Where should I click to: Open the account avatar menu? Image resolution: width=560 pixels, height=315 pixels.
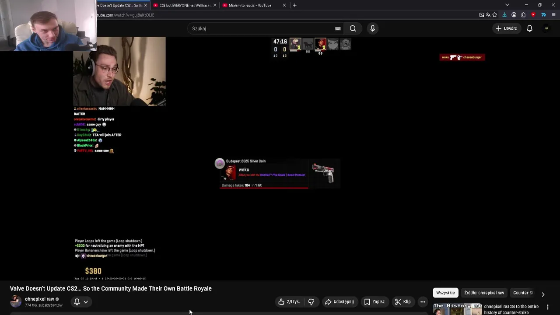click(x=546, y=28)
